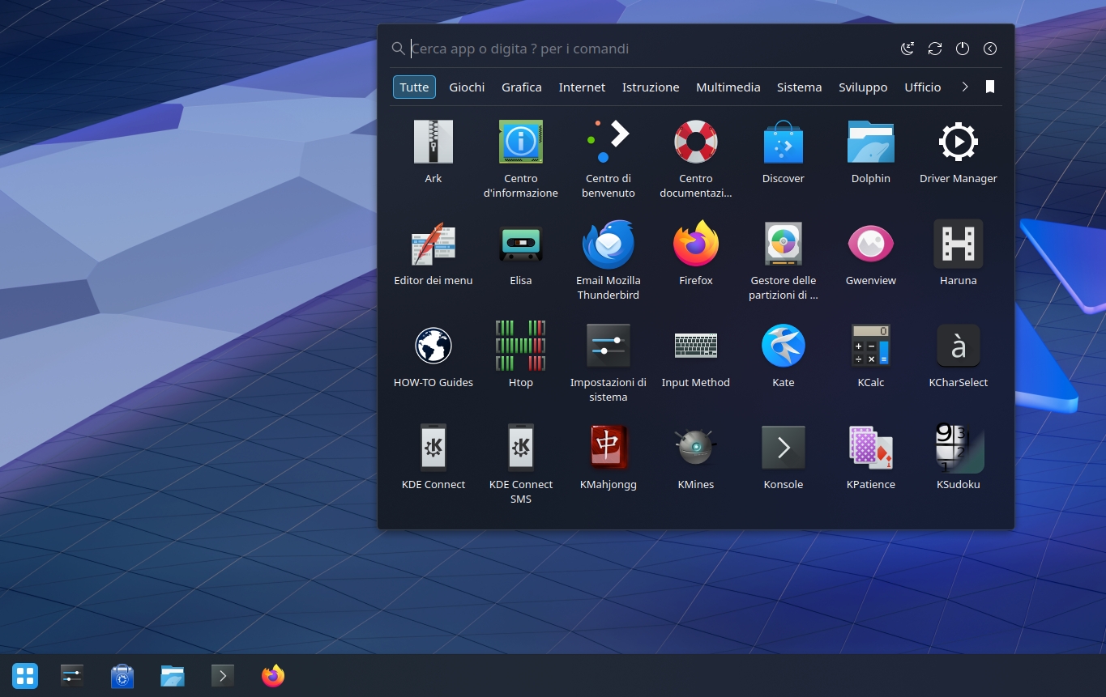Expand more categories with right chevron

click(x=964, y=87)
